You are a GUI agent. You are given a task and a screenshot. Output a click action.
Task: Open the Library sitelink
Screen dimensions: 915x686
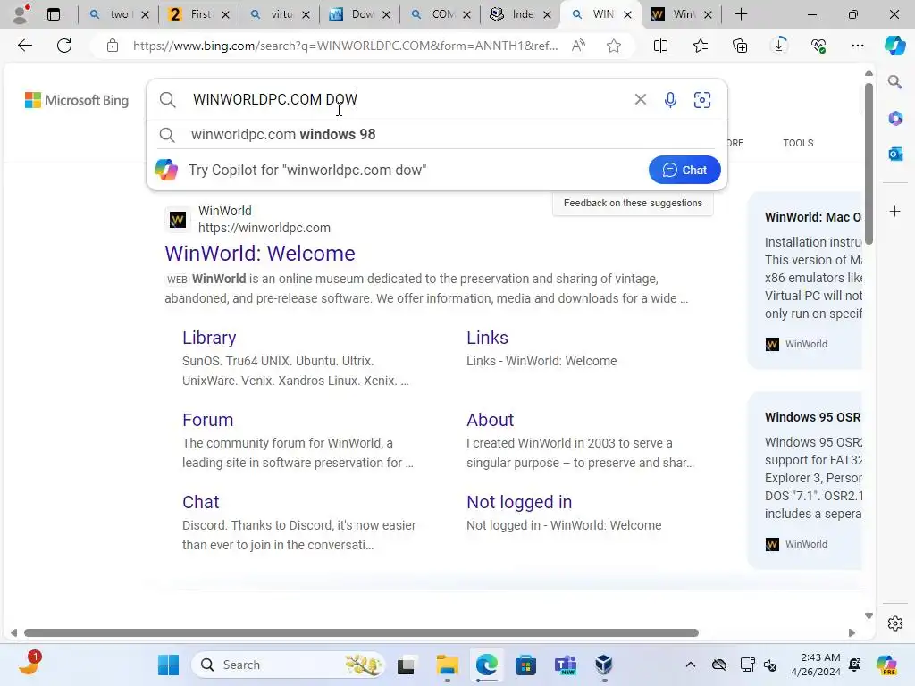point(209,338)
